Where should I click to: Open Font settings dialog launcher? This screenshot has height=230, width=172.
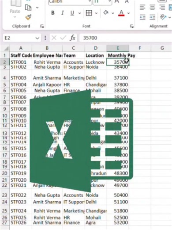click(x=131, y=26)
